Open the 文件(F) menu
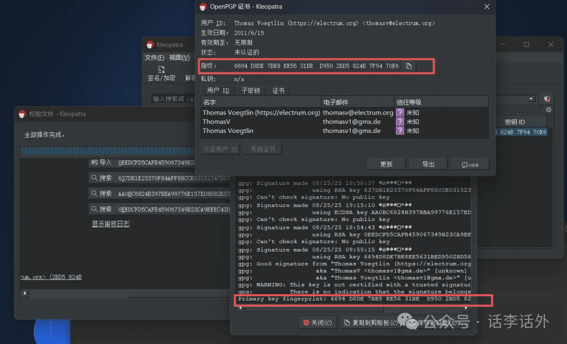 [x=154, y=58]
